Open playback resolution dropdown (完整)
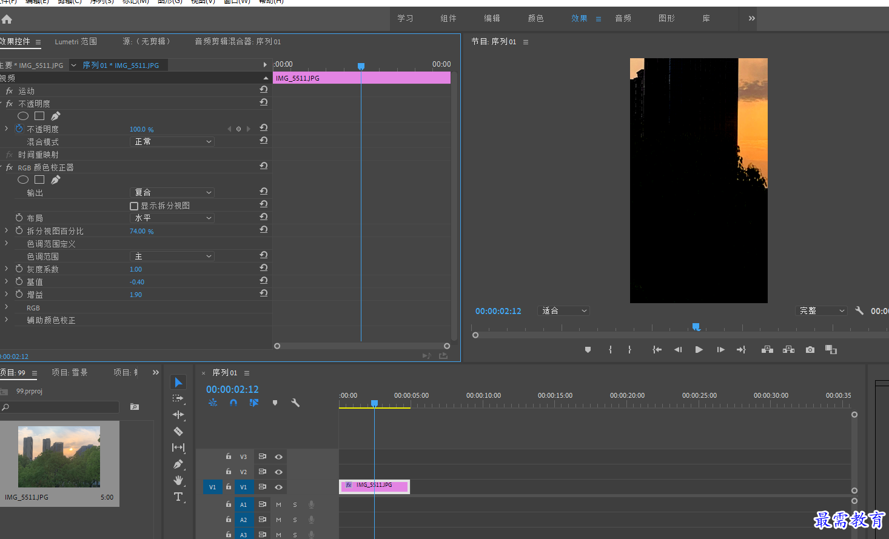The image size is (889, 539). pos(821,310)
